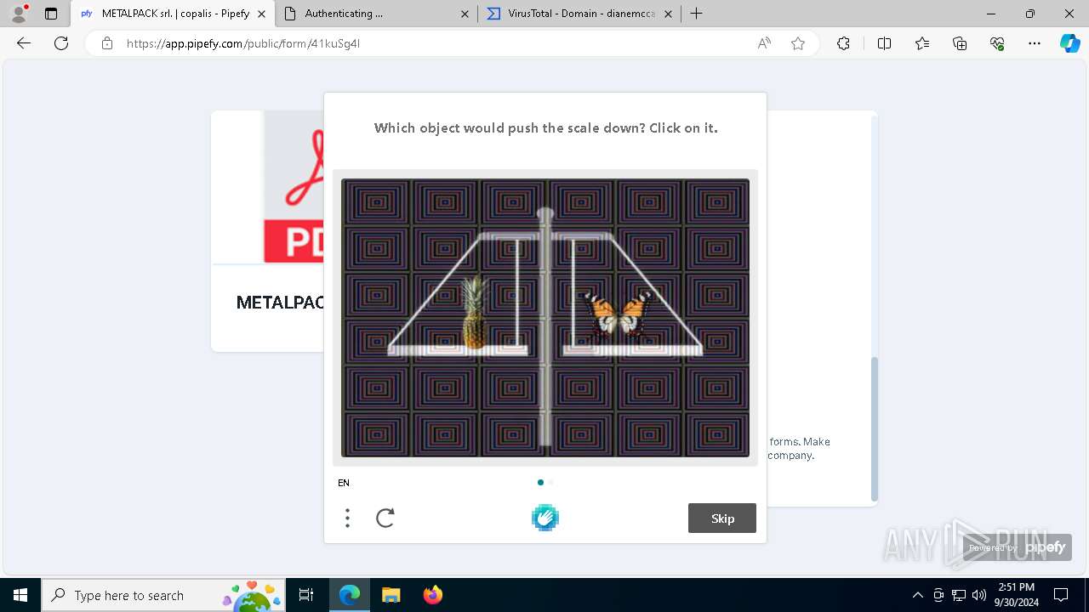Open Browser essentials
The height and width of the screenshot is (612, 1089).
coord(997,43)
